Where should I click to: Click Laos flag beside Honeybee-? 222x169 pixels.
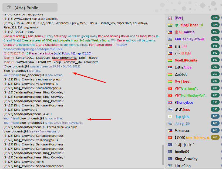pyautogui.click(x=170, y=103)
